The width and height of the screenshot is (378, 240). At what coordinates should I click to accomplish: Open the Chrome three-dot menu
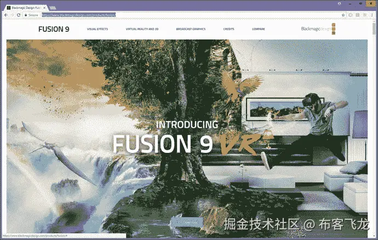pos(372,15)
